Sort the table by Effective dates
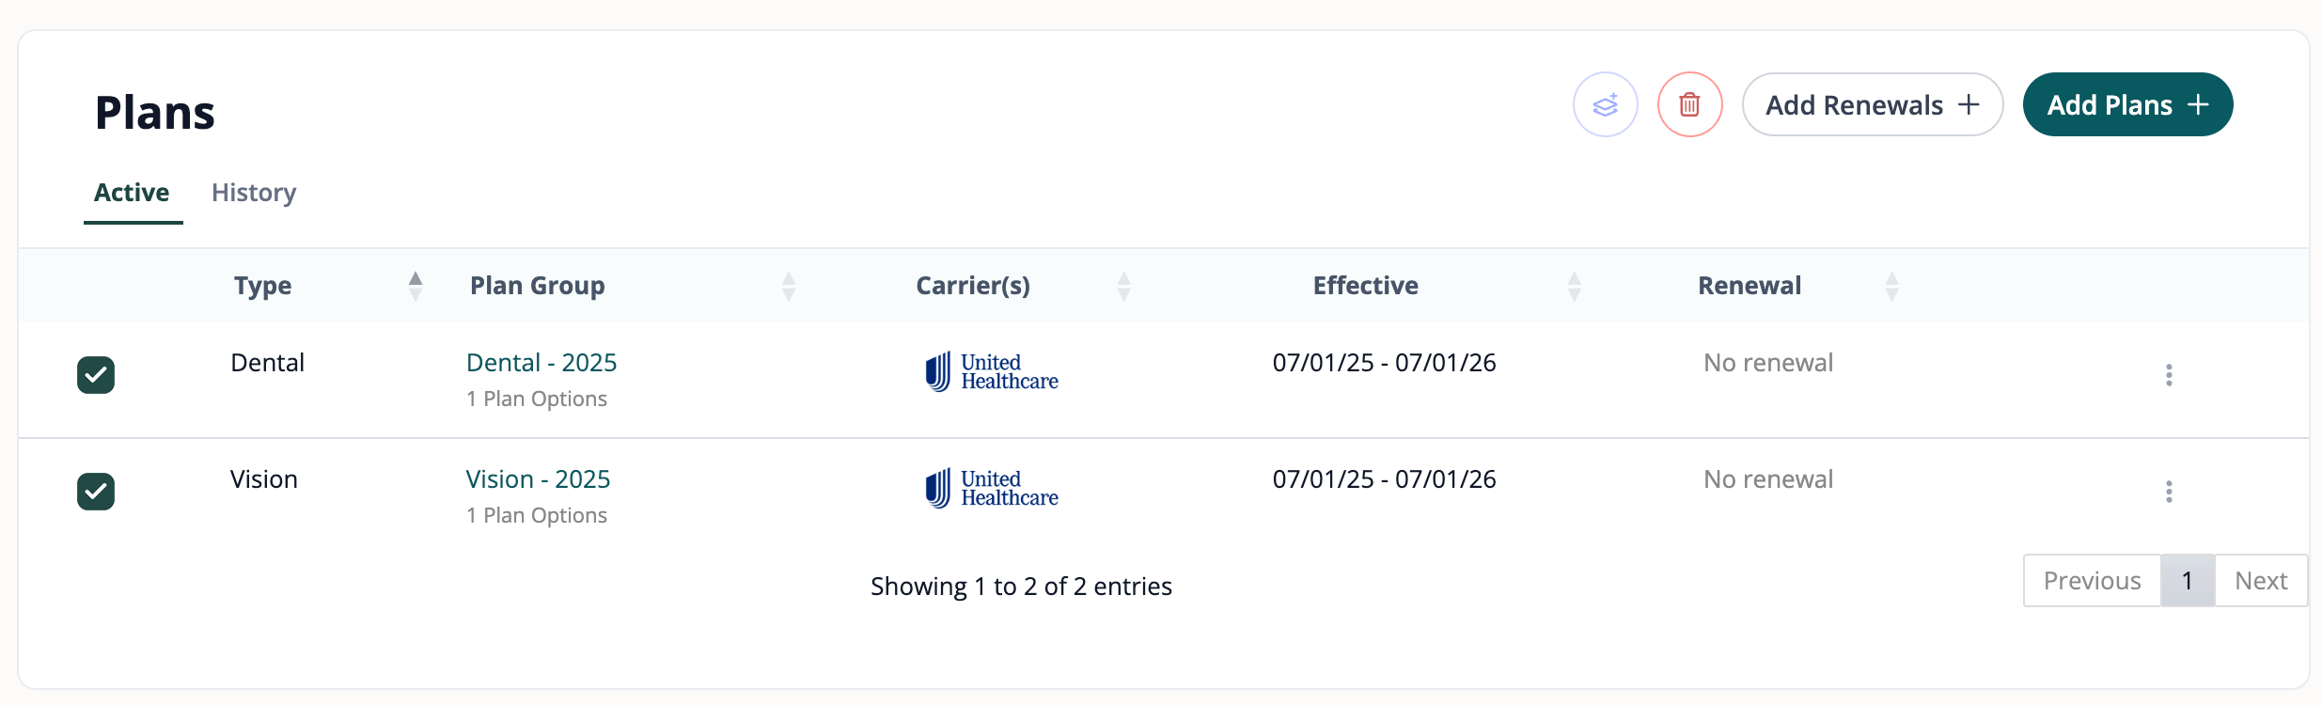Image resolution: width=2322 pixels, height=705 pixels. tap(1574, 285)
